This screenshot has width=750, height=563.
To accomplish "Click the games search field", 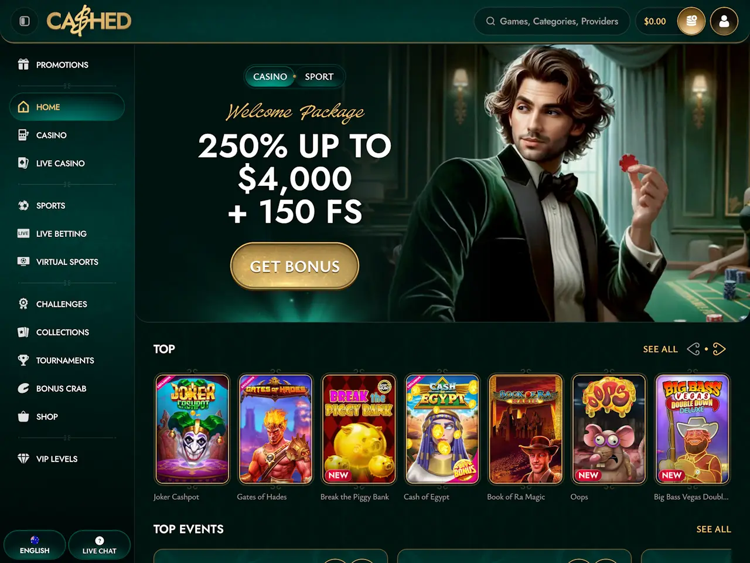I will click(551, 21).
